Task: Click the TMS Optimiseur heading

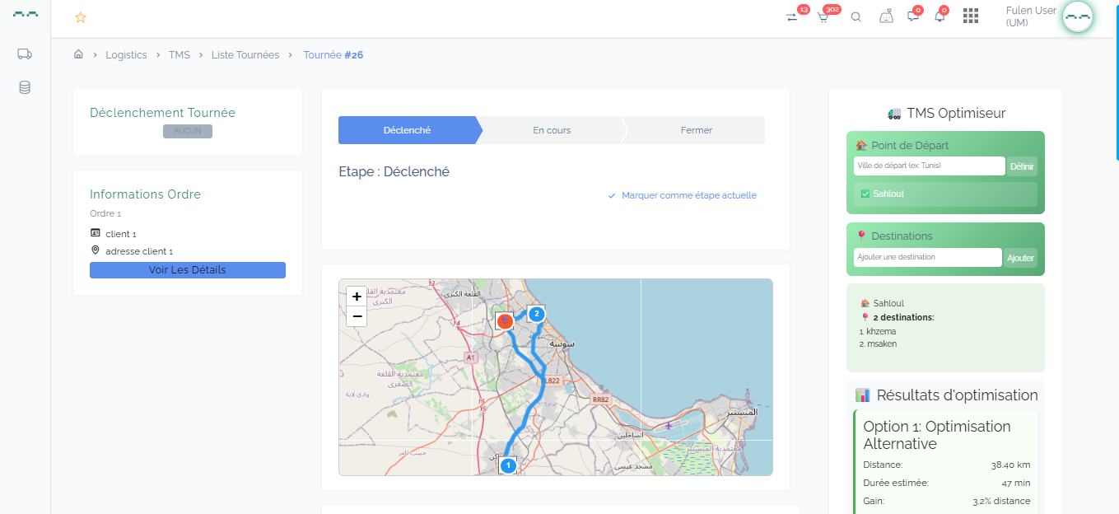Action: (x=946, y=114)
